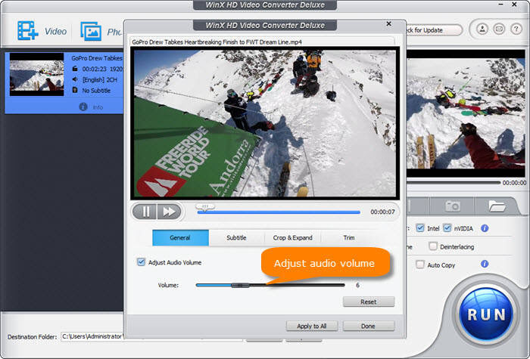Screen dimensions: 530x359
Task: Click the Volume slider handle
Action: (240, 286)
